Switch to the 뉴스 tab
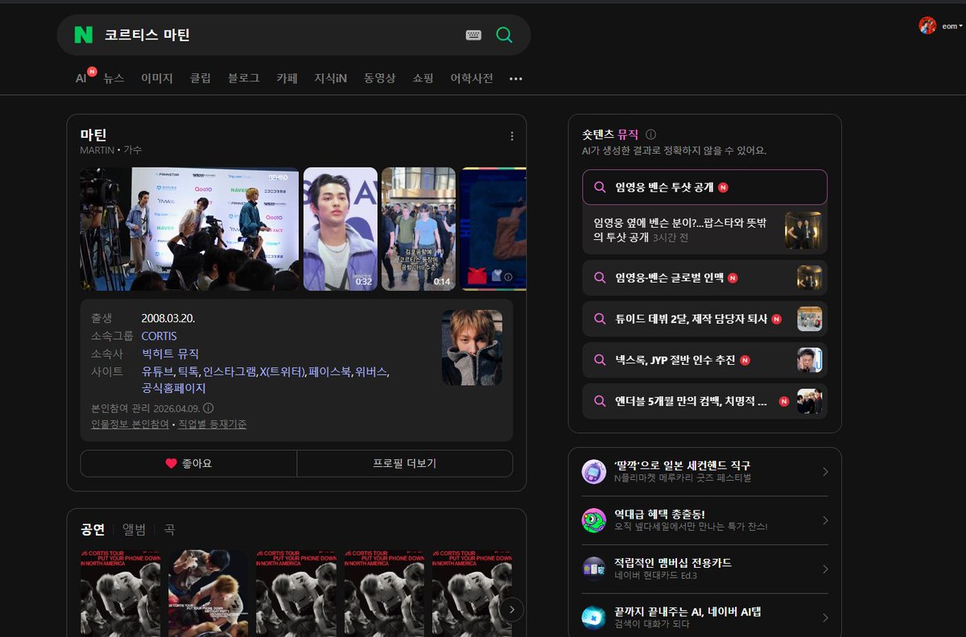The image size is (966, 637). pos(114,78)
